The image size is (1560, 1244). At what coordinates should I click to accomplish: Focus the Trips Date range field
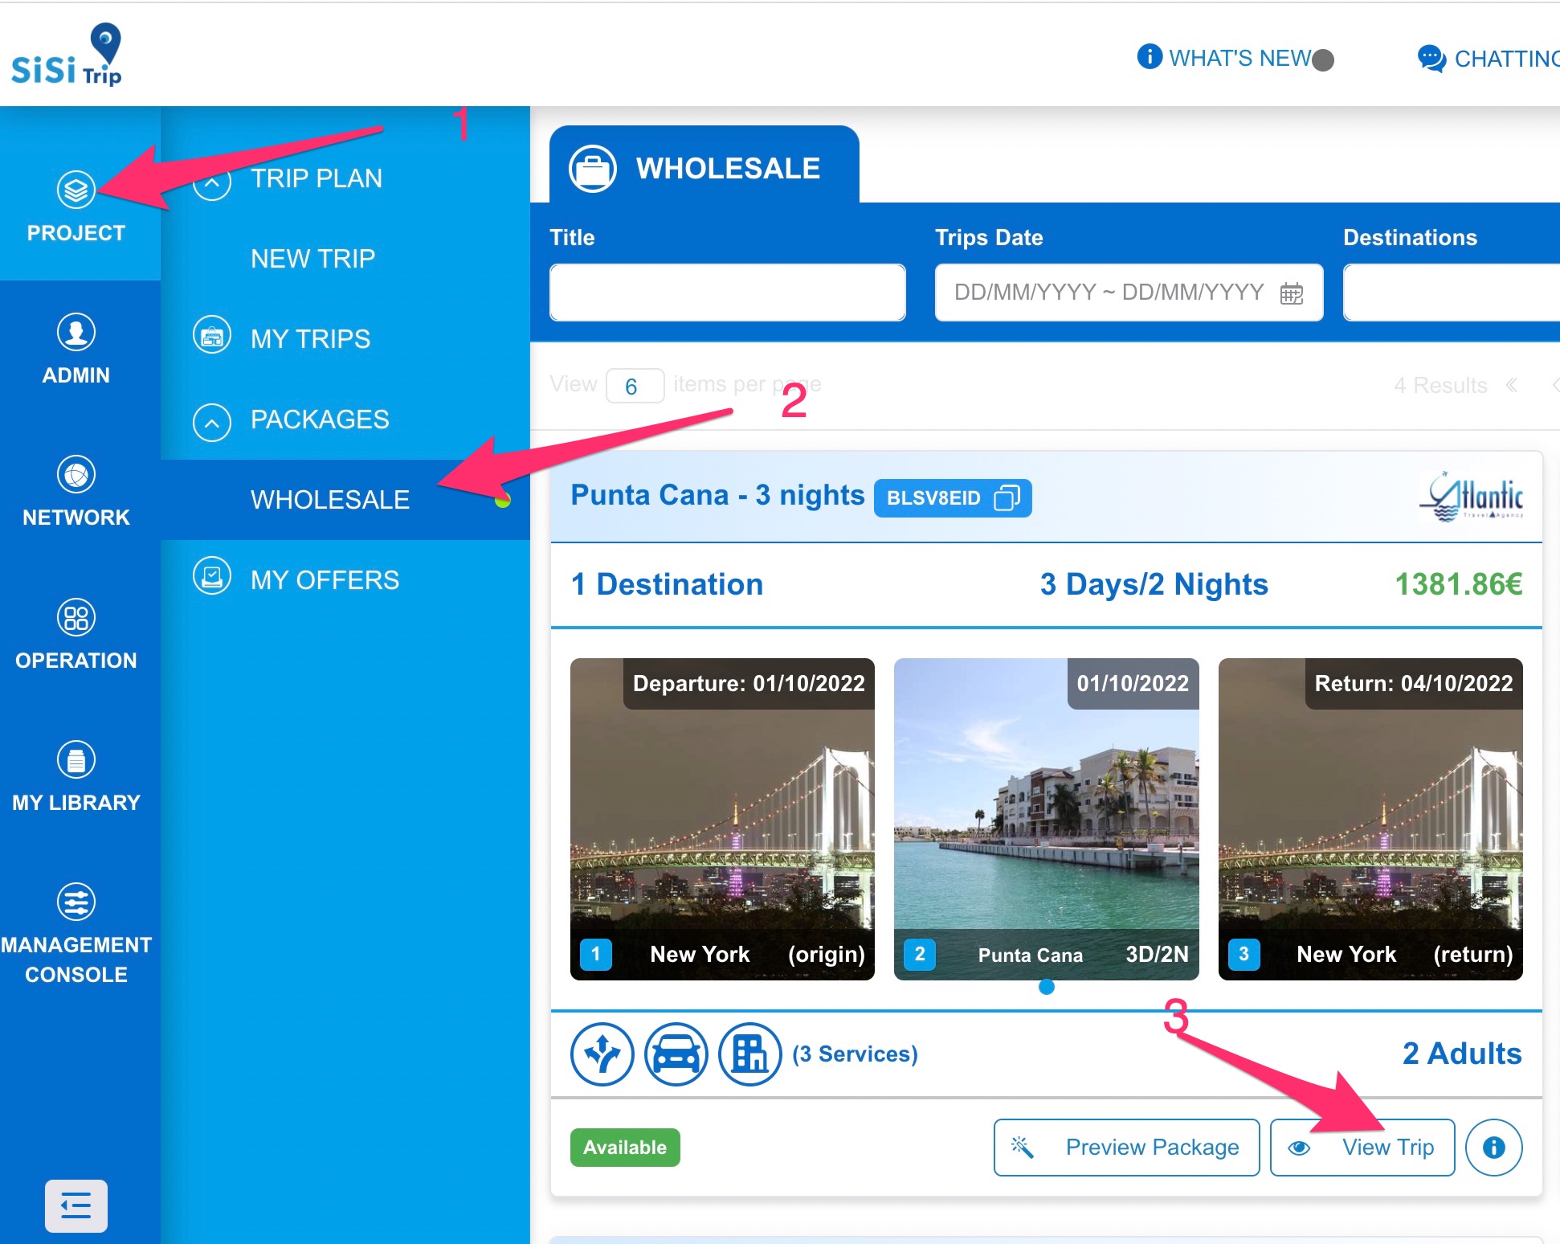coord(1129,293)
